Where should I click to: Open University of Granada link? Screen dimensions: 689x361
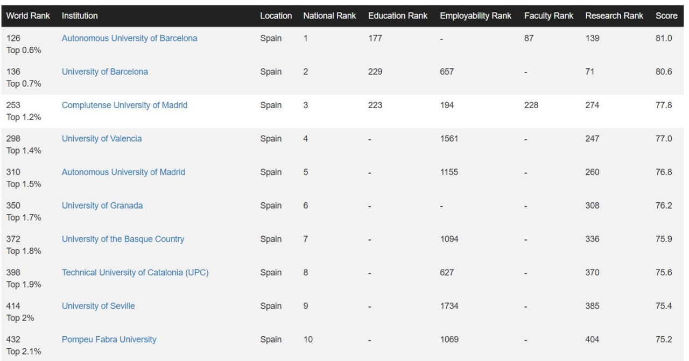tap(102, 206)
